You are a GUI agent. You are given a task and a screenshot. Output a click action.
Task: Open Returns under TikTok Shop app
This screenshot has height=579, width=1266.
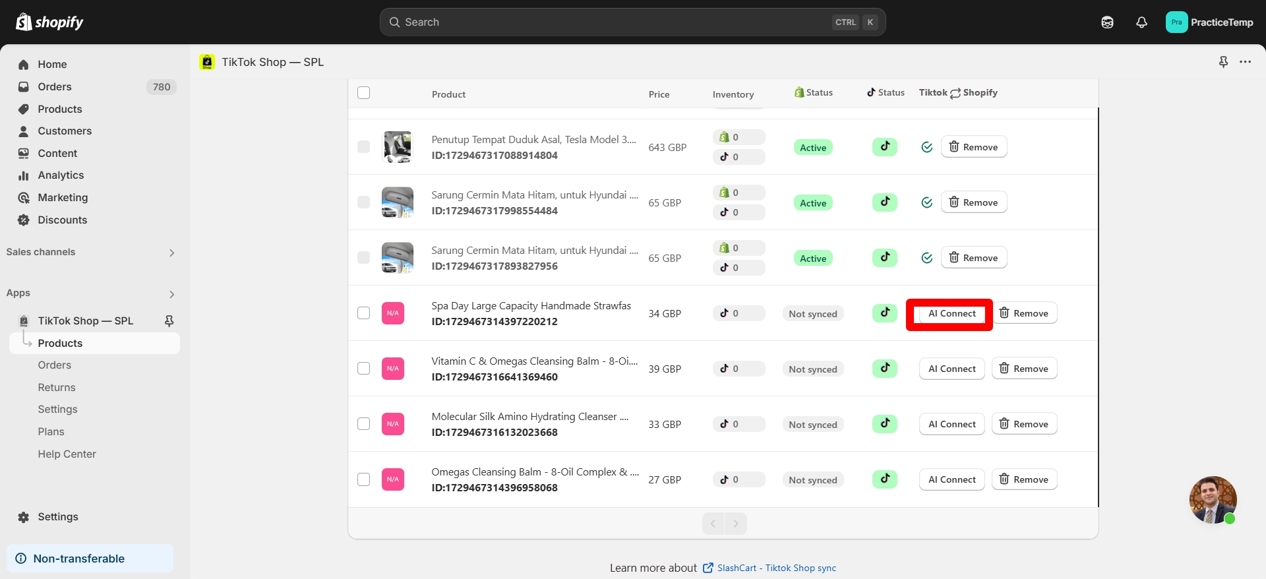point(57,388)
